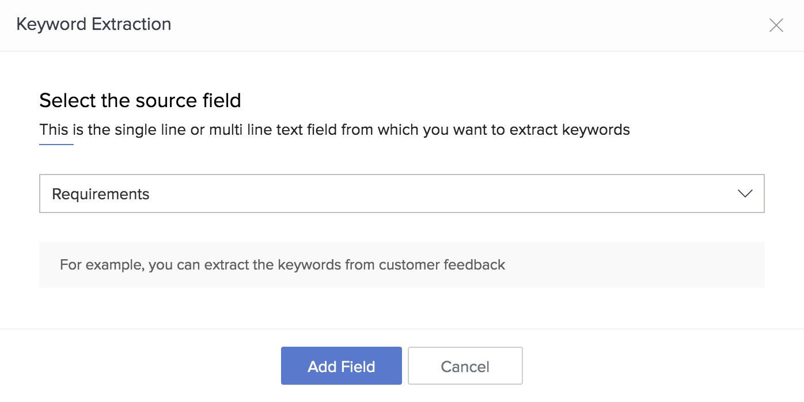Click the 'text field' words in the description
This screenshot has height=402, width=804.
[306, 130]
